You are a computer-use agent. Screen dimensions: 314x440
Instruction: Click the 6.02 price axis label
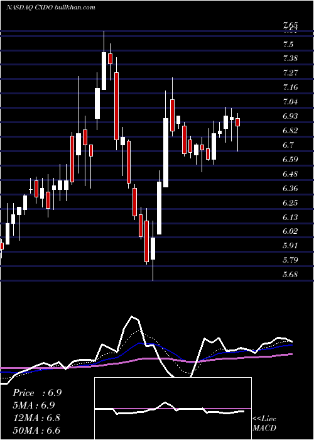coord(290,231)
